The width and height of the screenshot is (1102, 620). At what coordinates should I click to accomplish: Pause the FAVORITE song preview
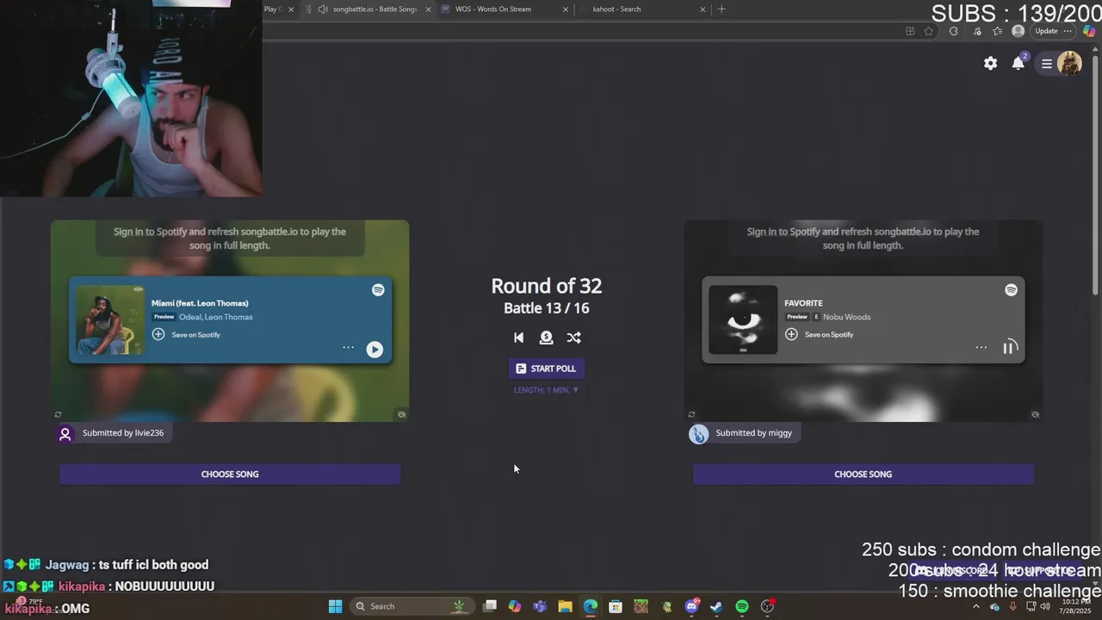(1010, 347)
